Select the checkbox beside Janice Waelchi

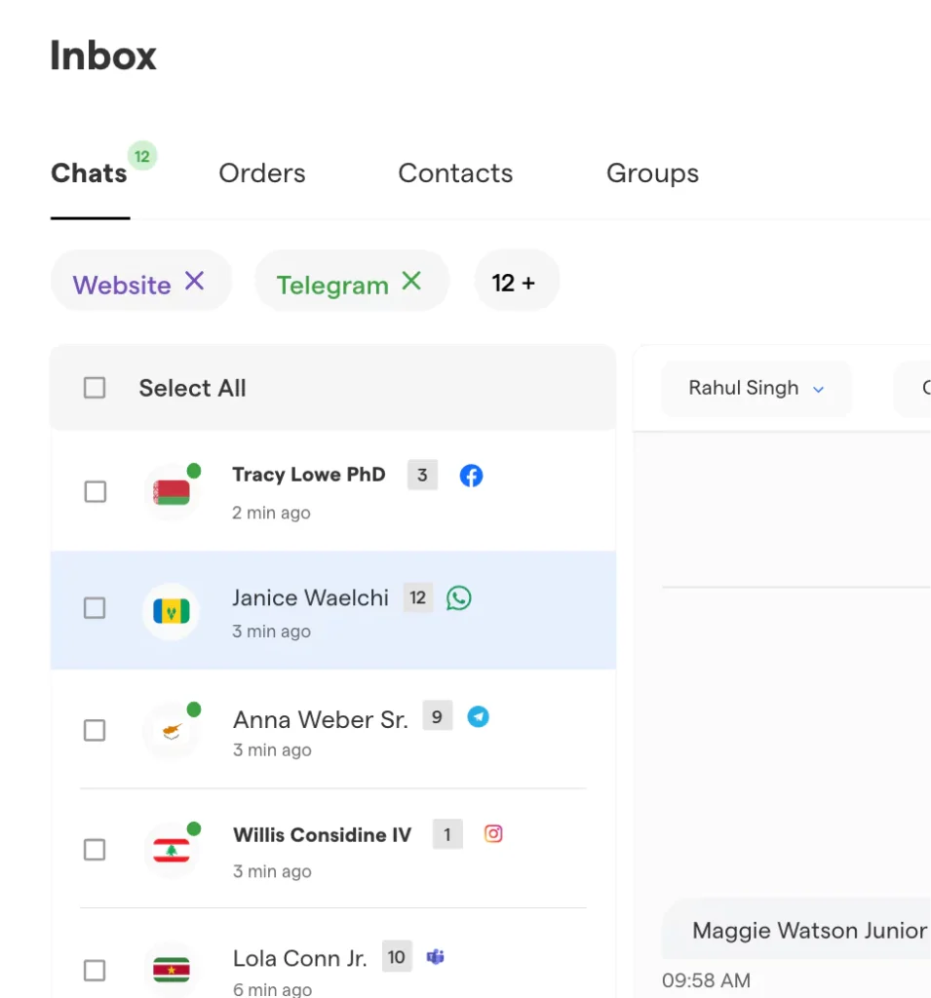point(95,608)
